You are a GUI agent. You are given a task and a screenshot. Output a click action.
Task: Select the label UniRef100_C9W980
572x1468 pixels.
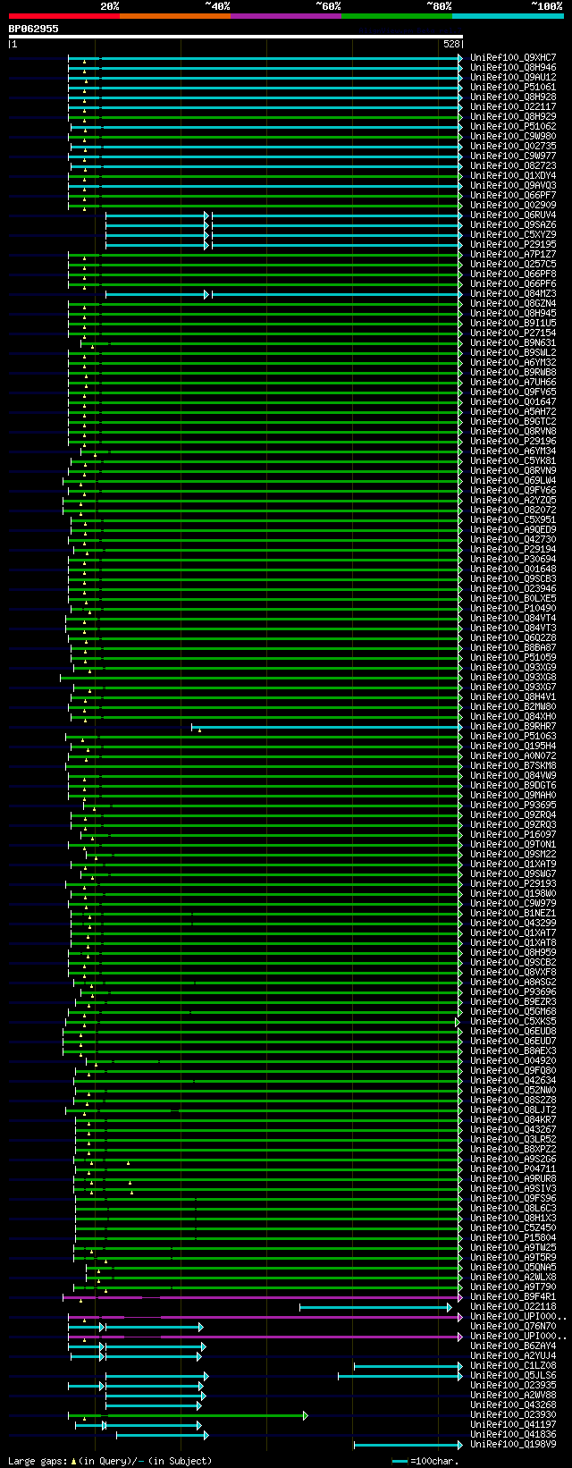click(x=513, y=136)
